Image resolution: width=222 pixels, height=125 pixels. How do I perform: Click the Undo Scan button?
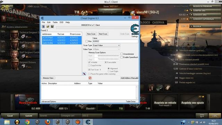click(x=125, y=34)
